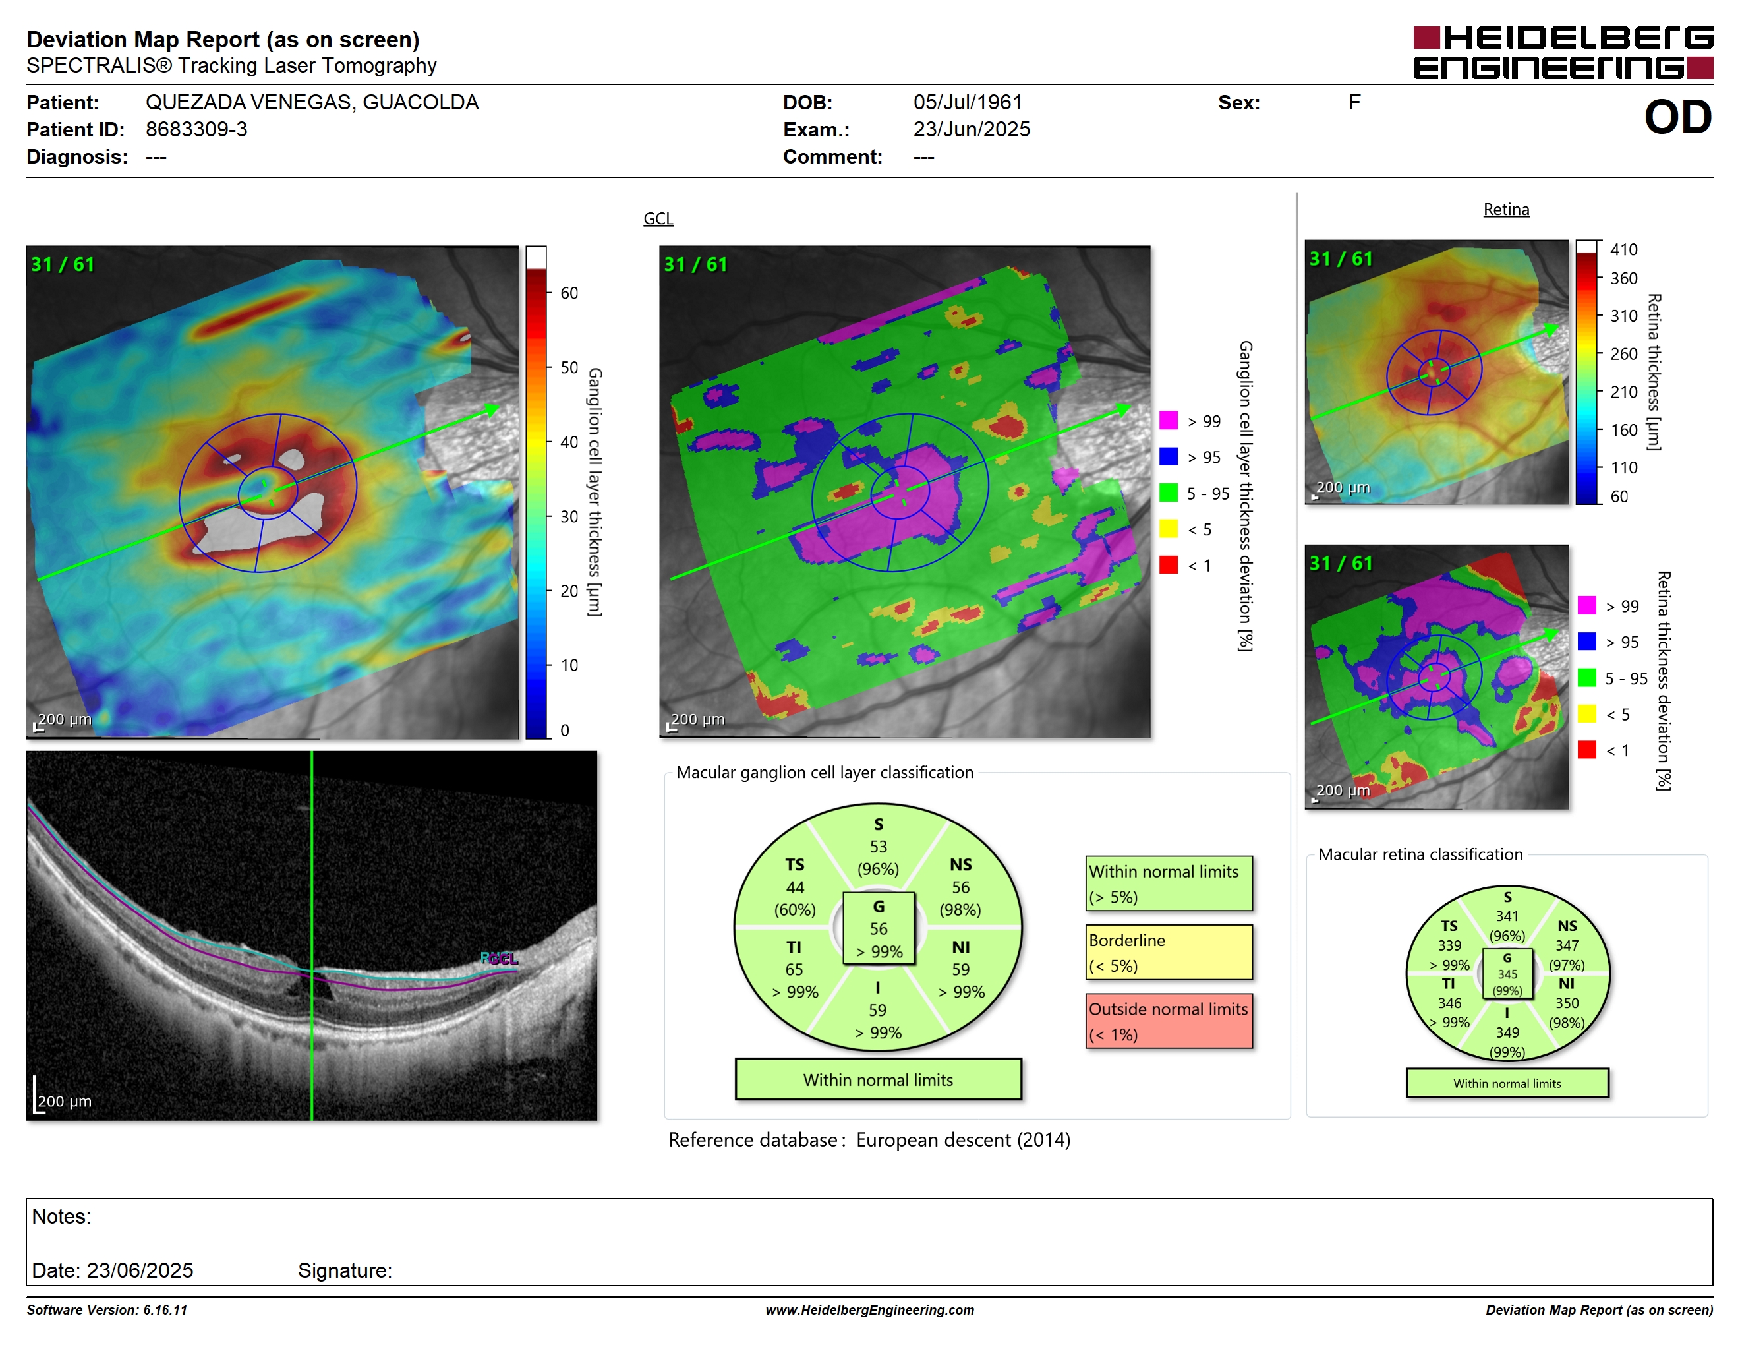This screenshot has height=1345, width=1740.
Task: Click the I 349 sector in retina chart
Action: pyautogui.click(x=1507, y=1032)
